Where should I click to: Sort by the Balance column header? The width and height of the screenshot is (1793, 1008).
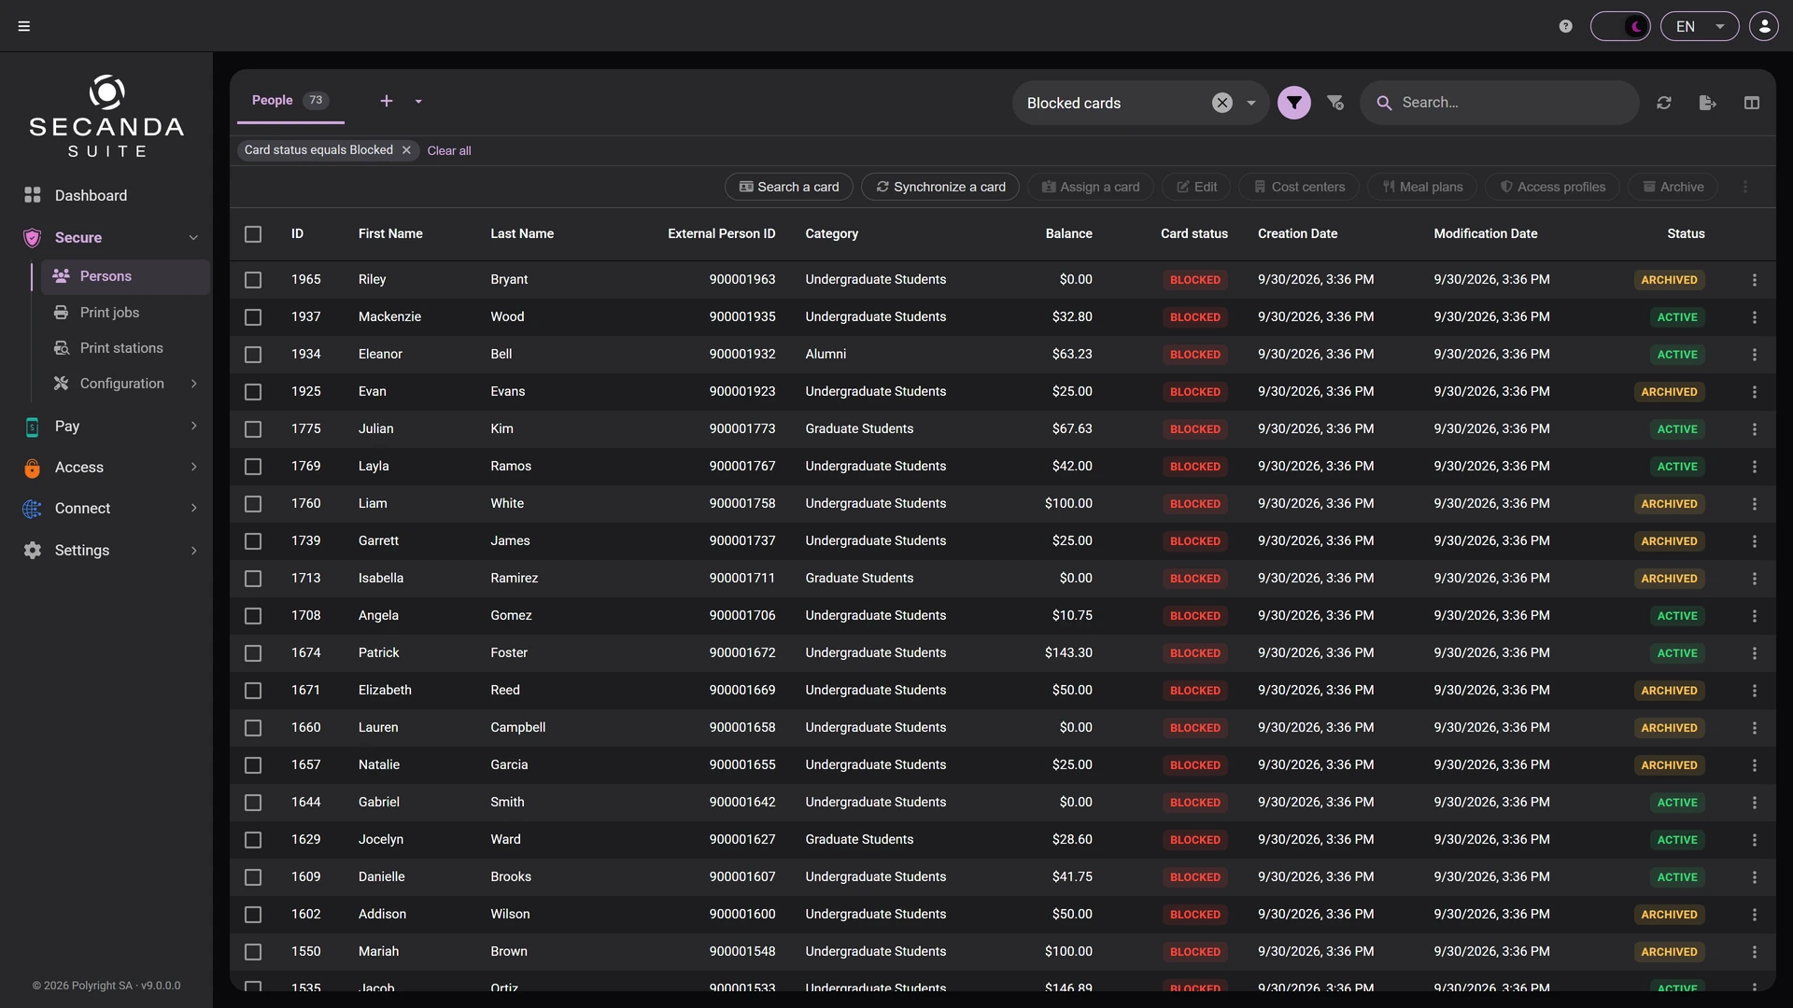[x=1068, y=233]
